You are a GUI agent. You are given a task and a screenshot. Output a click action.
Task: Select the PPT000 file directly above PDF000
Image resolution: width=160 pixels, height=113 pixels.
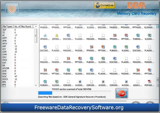pos(149,70)
